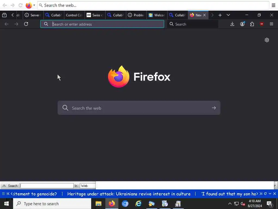Image resolution: width=278 pixels, height=209 pixels.
Task: Open Internet Explorer from the taskbar
Action: (138, 204)
